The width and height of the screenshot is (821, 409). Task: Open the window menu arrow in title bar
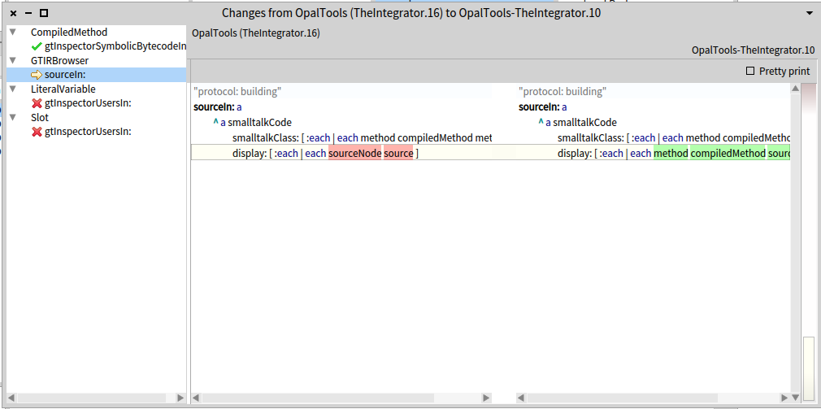click(809, 14)
